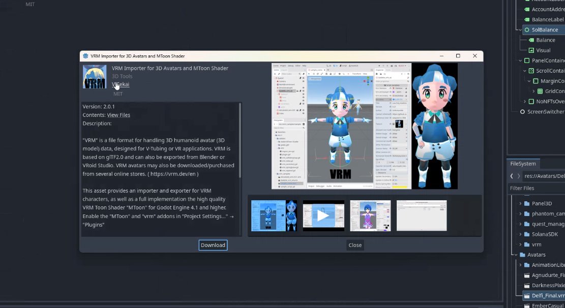Play the VRM preview video thumbnail

point(323,215)
